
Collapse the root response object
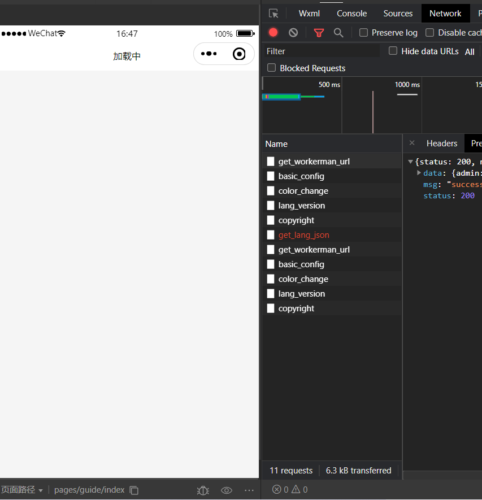click(411, 162)
